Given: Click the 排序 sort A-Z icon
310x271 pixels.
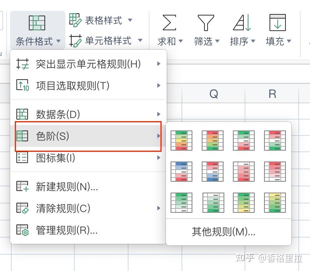Looking at the screenshot, I should pos(242,23).
